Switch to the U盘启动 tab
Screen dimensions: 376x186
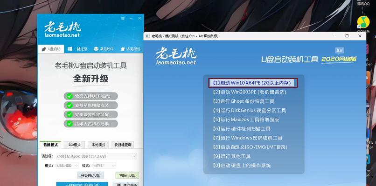(x=51, y=49)
